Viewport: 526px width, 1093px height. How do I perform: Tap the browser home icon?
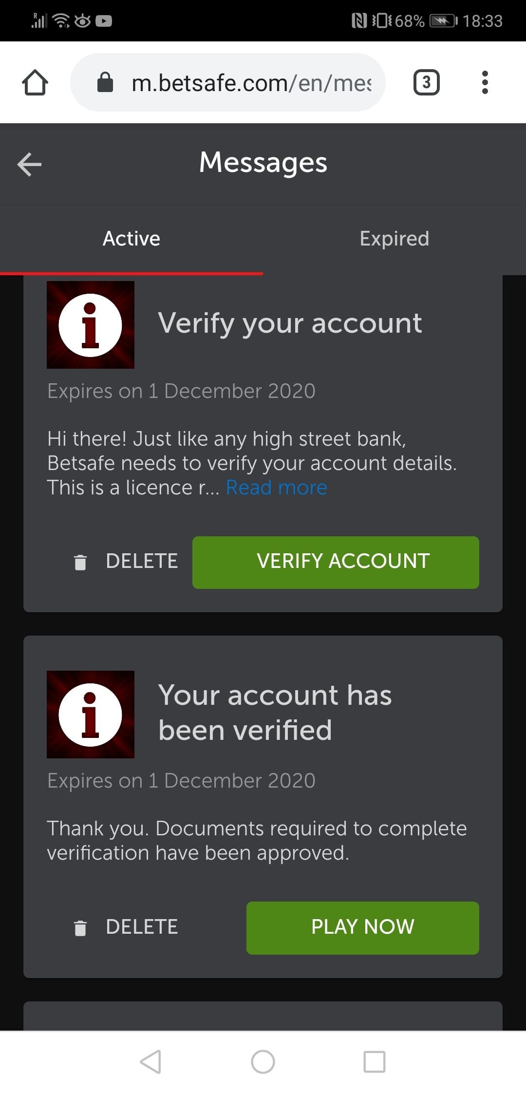point(35,82)
